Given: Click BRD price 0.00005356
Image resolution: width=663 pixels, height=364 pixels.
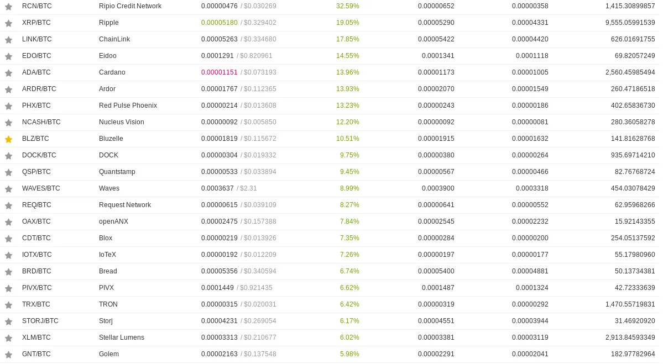Looking at the screenshot, I should [x=220, y=271].
